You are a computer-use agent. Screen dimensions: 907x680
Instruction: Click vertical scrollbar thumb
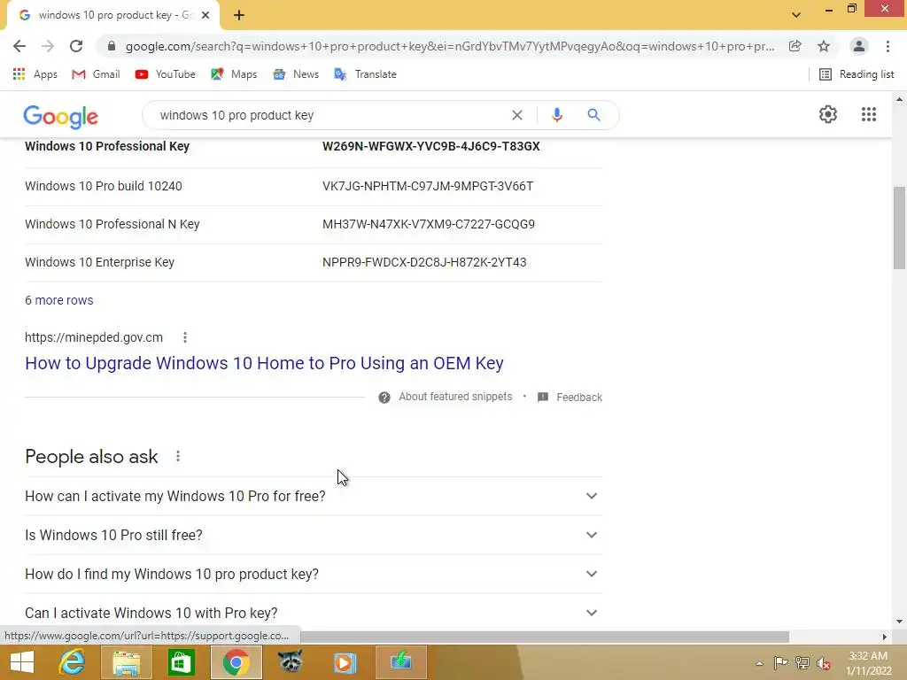pyautogui.click(x=899, y=228)
